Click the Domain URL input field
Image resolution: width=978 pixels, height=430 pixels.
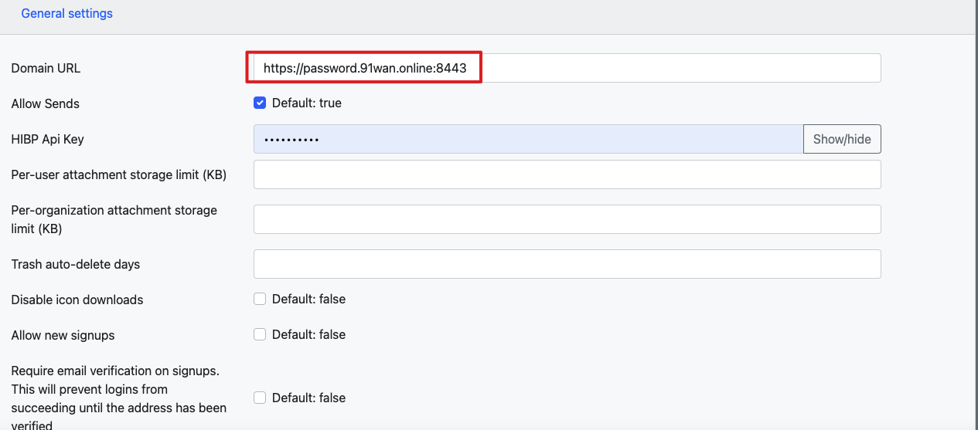pos(567,68)
